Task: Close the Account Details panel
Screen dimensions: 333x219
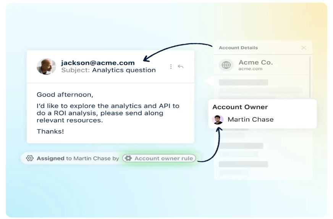Action: click(304, 48)
